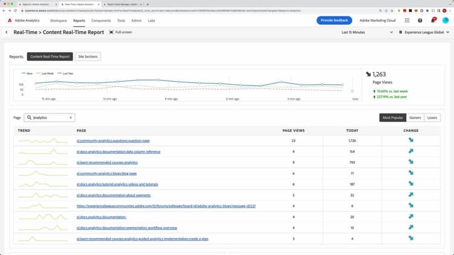Click the change arrow for create a plan row
Screen dimensions: 454x255
click(x=411, y=238)
